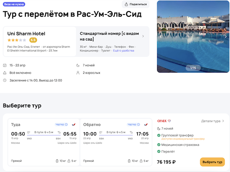Click the airline logo on Обратно flight
Screen dimensions: 230x172
[x=146, y=124]
